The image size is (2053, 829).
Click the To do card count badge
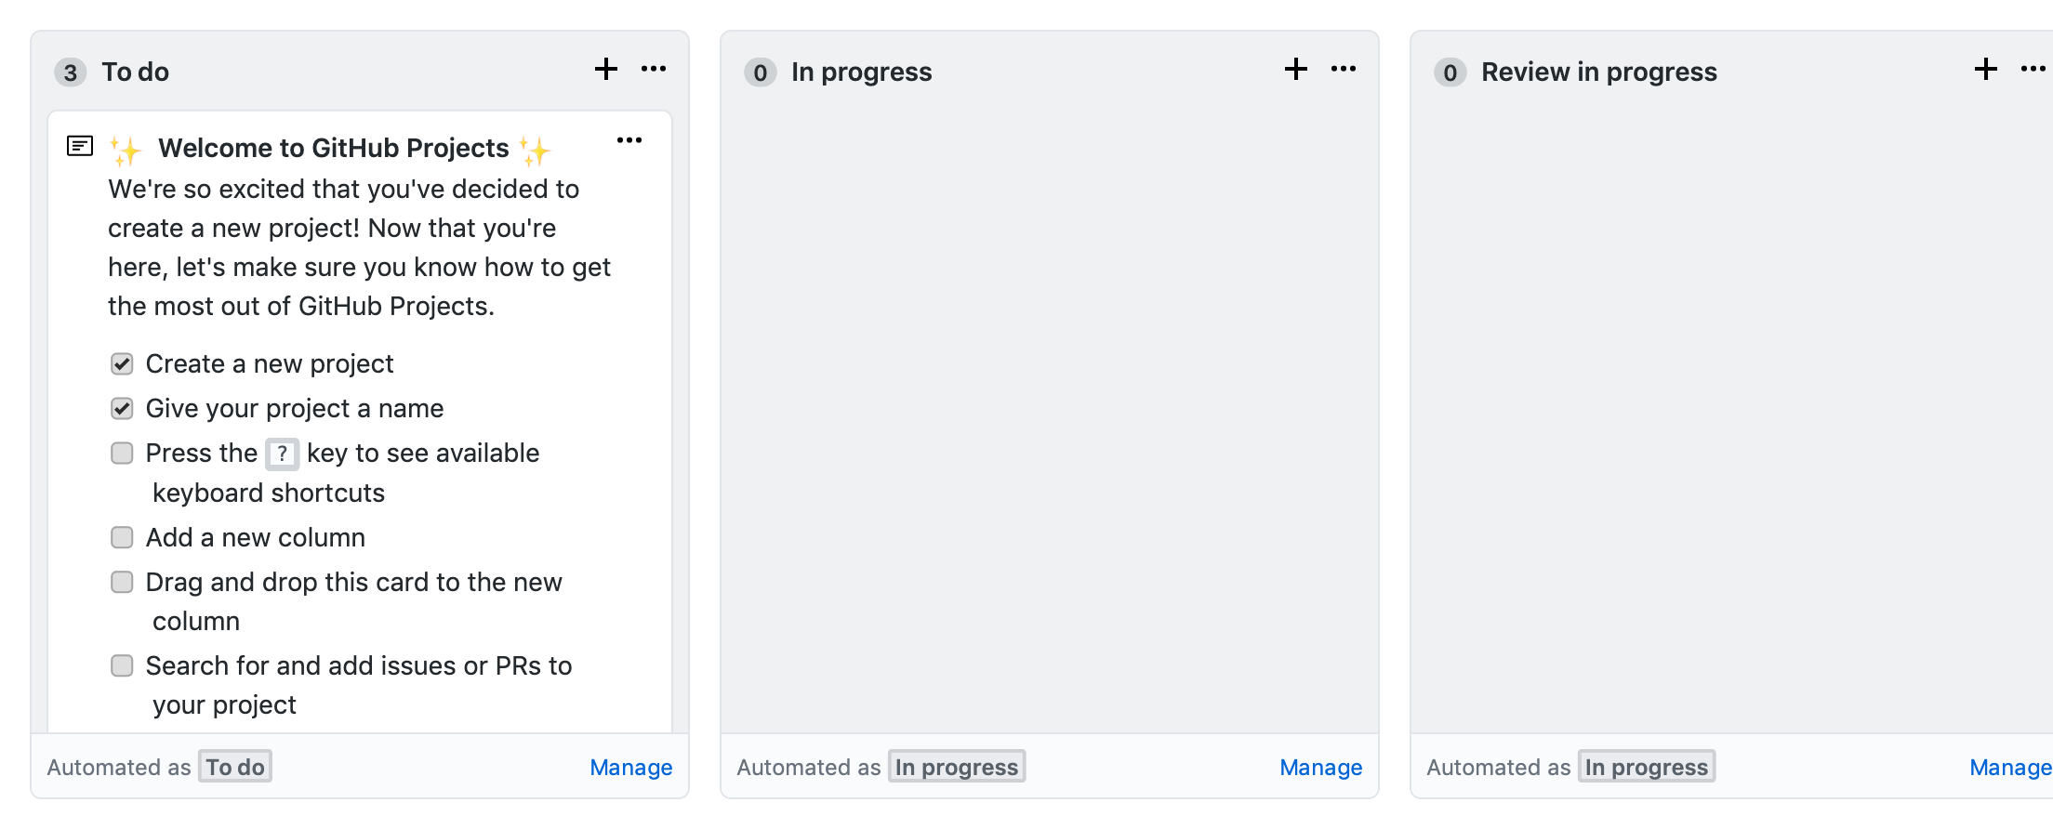point(71,72)
